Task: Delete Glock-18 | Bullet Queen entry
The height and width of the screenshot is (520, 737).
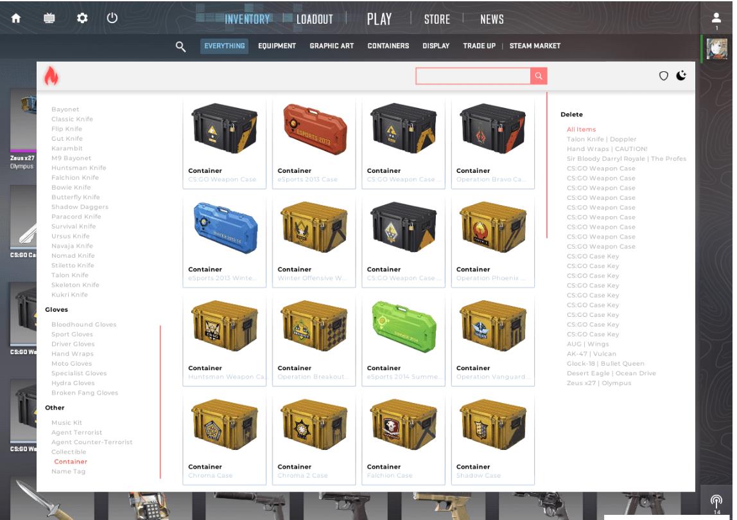Action: point(605,364)
